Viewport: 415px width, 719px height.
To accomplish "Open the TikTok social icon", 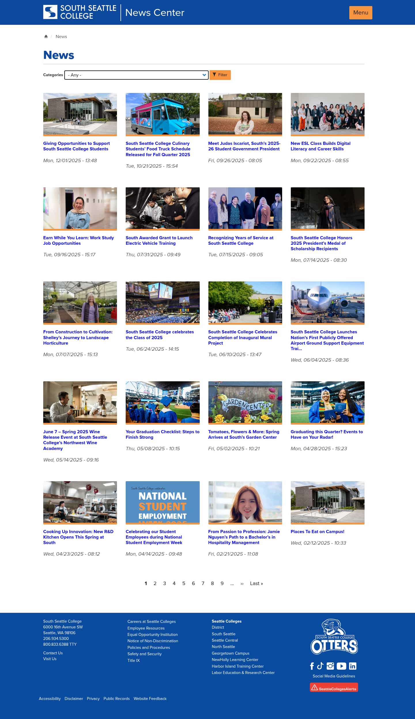I will click(x=320, y=666).
